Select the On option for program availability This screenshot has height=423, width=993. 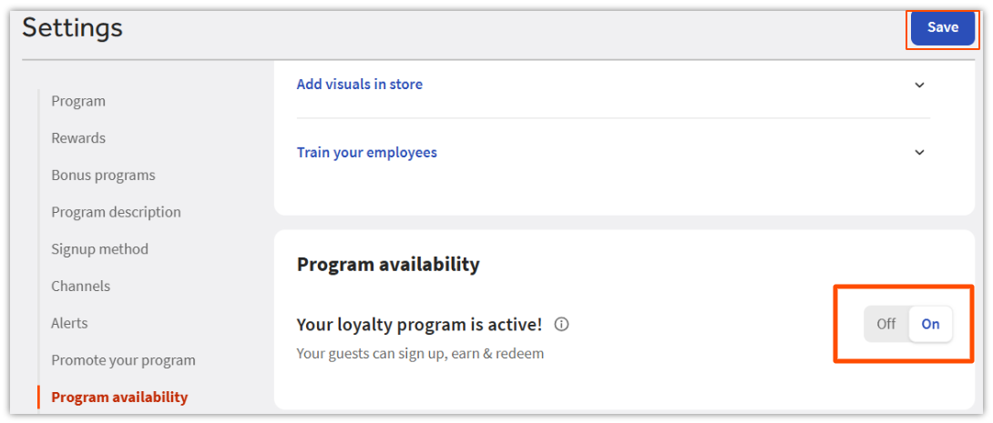[930, 324]
